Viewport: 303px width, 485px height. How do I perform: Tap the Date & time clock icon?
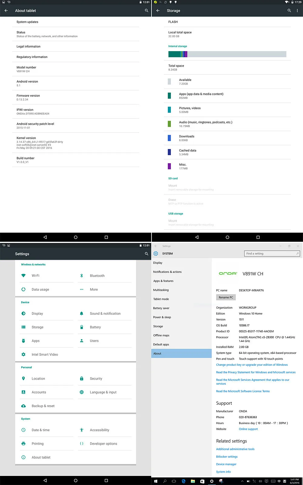click(x=23, y=430)
